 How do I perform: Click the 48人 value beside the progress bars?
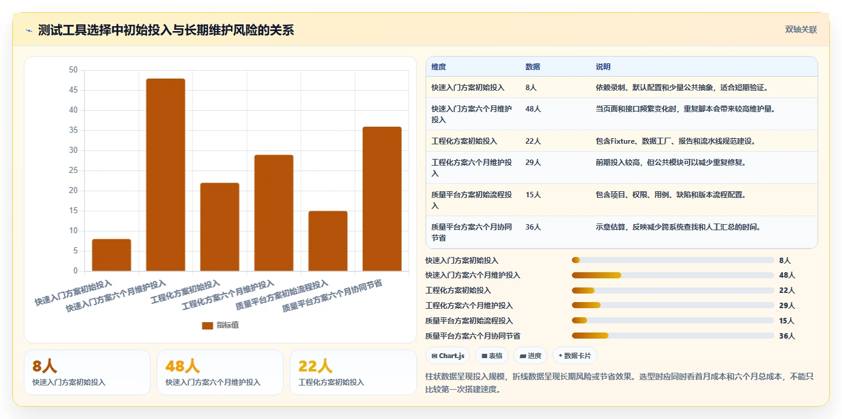[x=787, y=275]
